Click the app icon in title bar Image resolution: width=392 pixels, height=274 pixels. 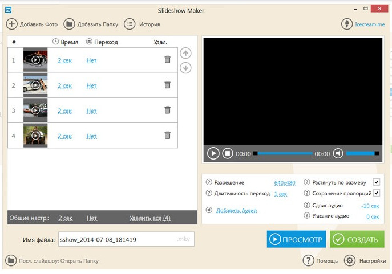(8, 10)
